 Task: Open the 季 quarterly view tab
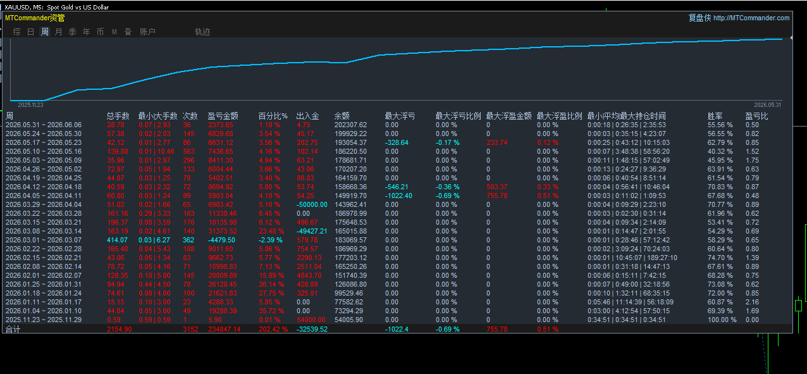[x=72, y=32]
